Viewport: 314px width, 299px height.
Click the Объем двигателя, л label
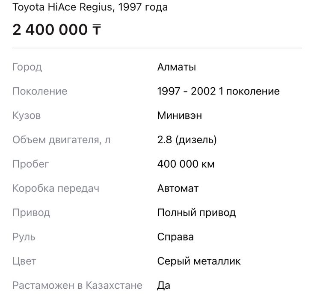61,140
